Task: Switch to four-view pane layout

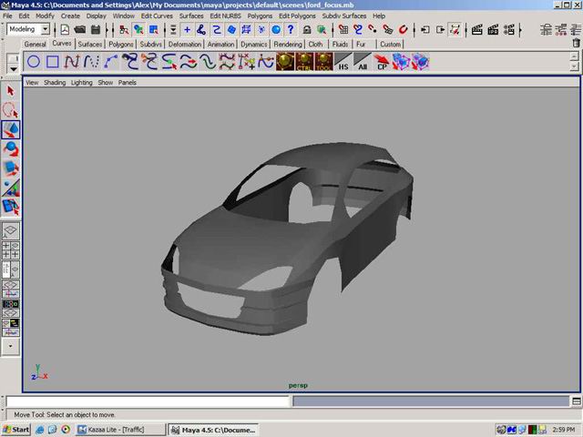Action: pyautogui.click(x=11, y=250)
